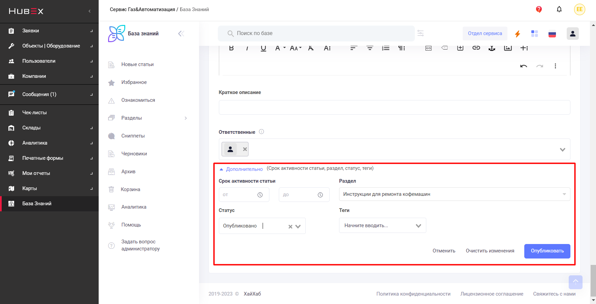Open Ознакомиться section

coord(138,100)
